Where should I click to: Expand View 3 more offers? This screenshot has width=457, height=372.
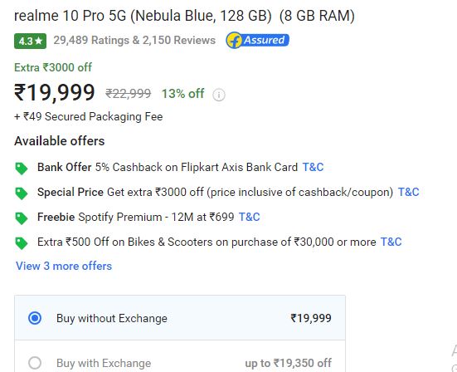64,266
